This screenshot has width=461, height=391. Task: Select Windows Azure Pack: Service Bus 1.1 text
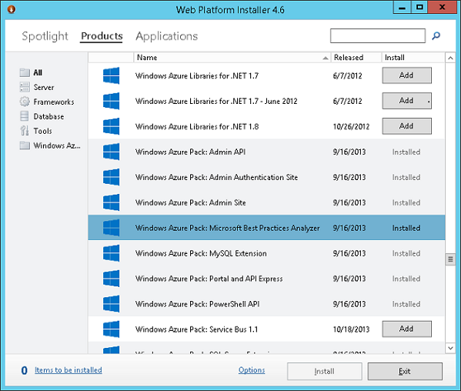coord(196,329)
